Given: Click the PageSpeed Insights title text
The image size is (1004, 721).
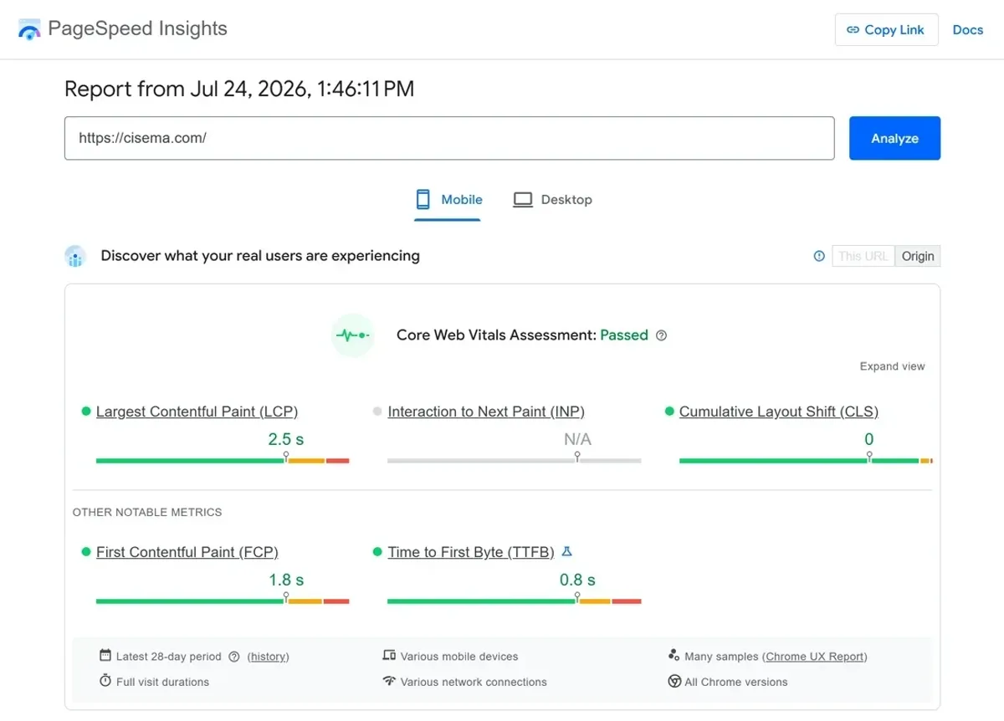Looking at the screenshot, I should coord(138,28).
